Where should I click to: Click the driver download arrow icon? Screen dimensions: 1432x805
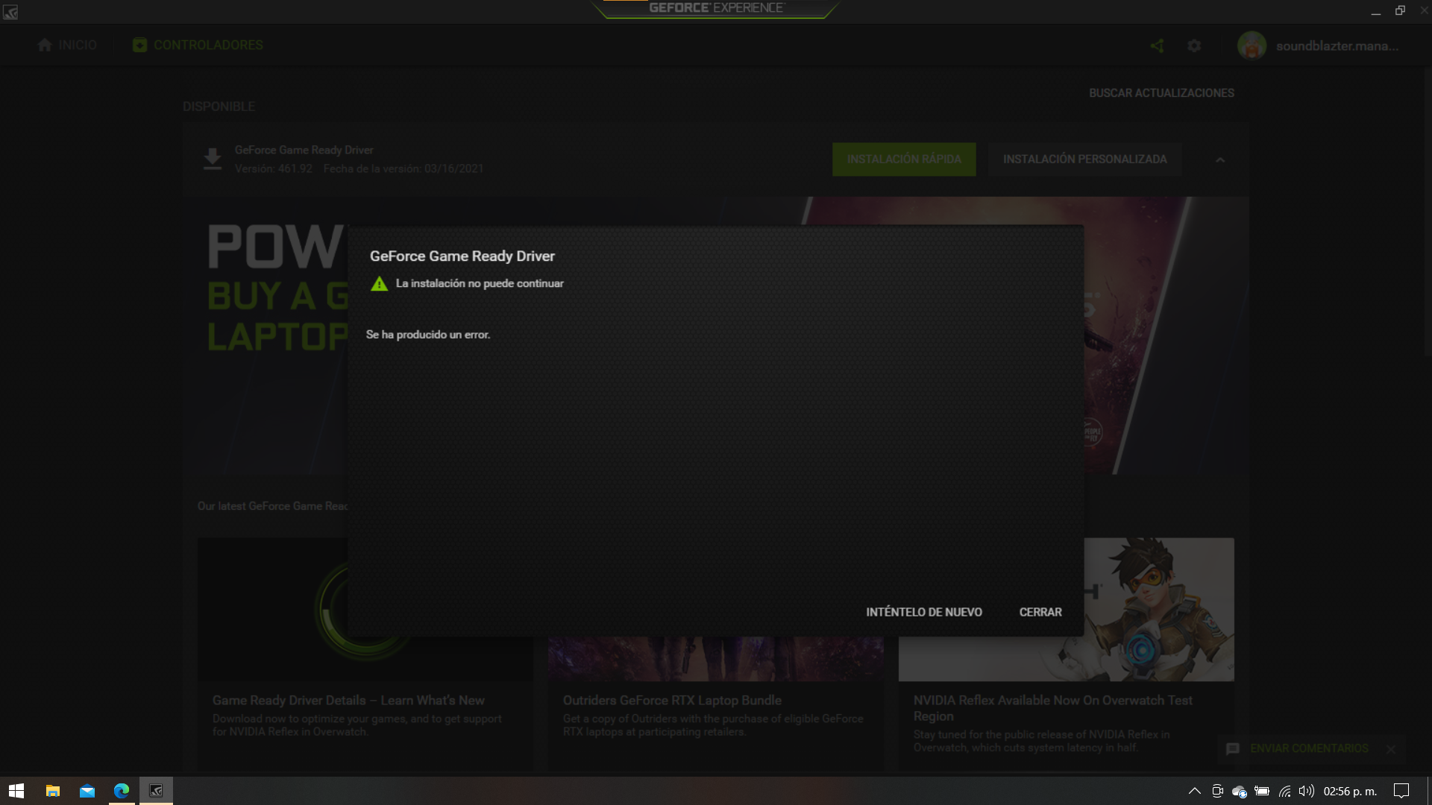pos(213,159)
